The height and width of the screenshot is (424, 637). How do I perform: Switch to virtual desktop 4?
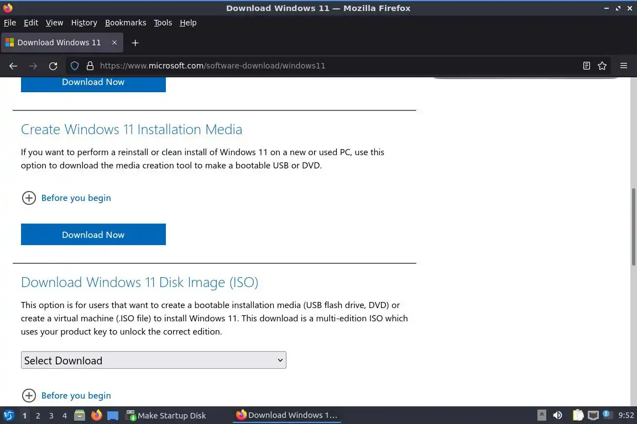(x=65, y=416)
